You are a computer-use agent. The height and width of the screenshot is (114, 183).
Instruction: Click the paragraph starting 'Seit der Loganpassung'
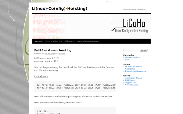(x=74, y=69)
